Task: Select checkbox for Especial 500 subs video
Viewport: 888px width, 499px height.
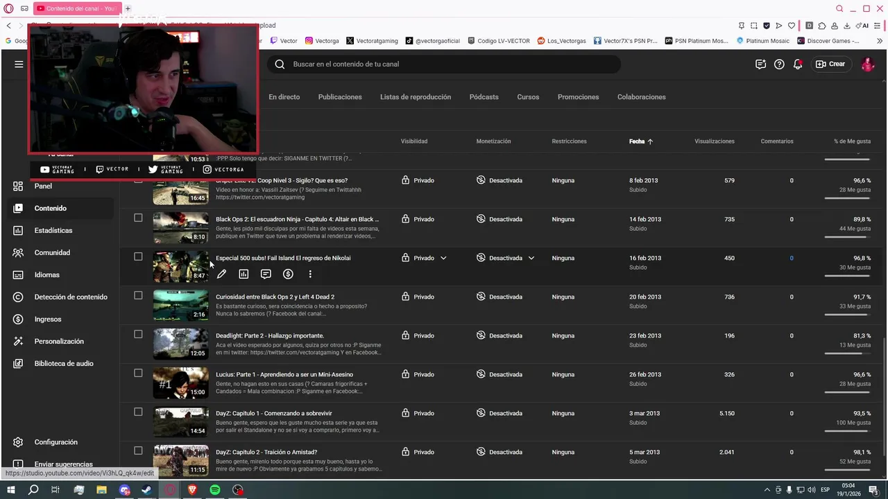Action: pyautogui.click(x=138, y=256)
